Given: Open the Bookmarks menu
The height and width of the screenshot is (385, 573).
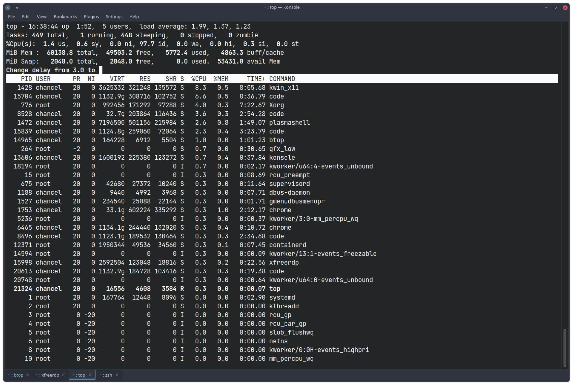Looking at the screenshot, I should (x=65, y=16).
